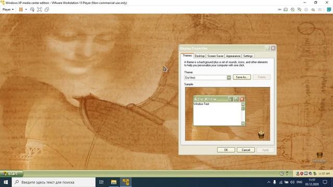Image resolution: width=333 pixels, height=187 pixels.
Task: Click the Windows 10 search box
Action: pyautogui.click(x=54, y=182)
